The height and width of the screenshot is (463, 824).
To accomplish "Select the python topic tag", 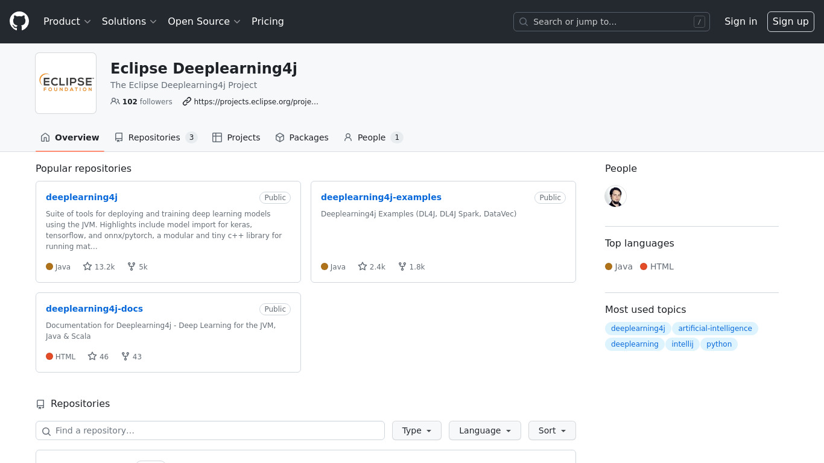I will coord(719,344).
